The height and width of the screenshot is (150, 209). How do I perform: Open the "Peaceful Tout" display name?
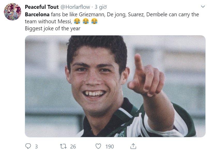coord(41,7)
